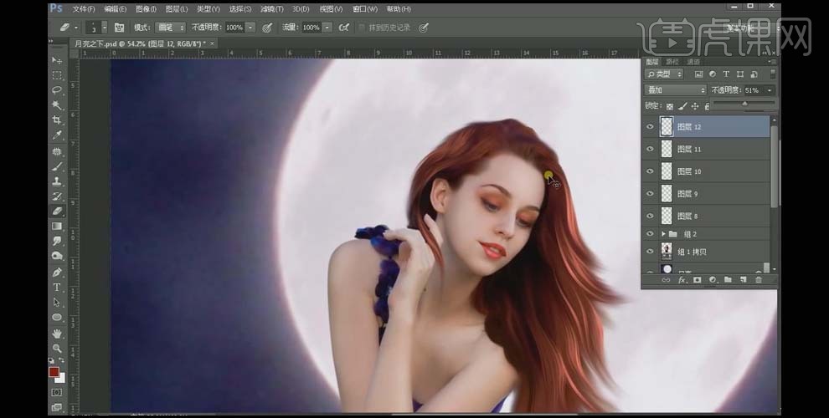The height and width of the screenshot is (418, 829).
Task: Select the Gradient tool
Action: tap(57, 226)
